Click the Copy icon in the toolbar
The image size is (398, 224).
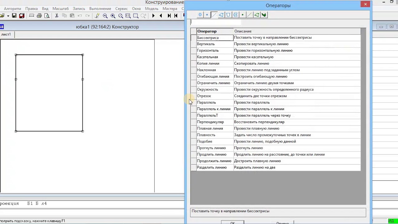pos(64,16)
